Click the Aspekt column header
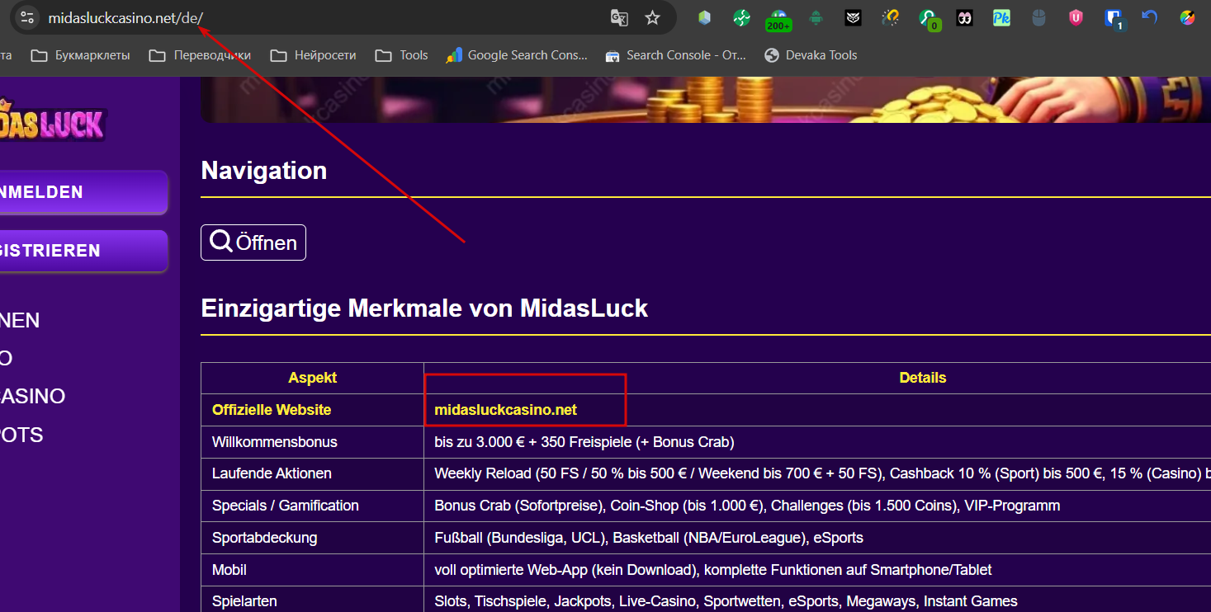Viewport: 1211px width, 612px height. [313, 378]
